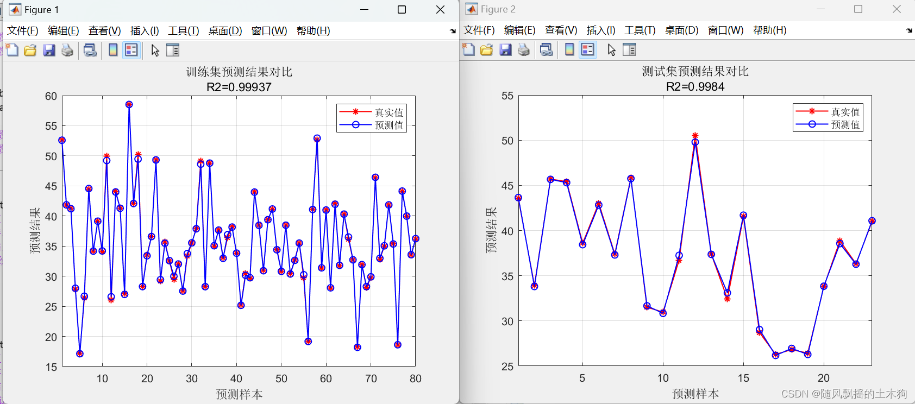The width and height of the screenshot is (915, 404).
Task: Click subtitle R2=0.99937 in Figure 1
Action: click(239, 87)
